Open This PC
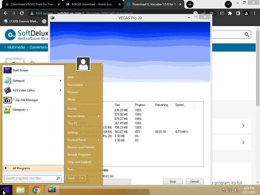This screenshot has width=260, height=195. tap(72, 123)
